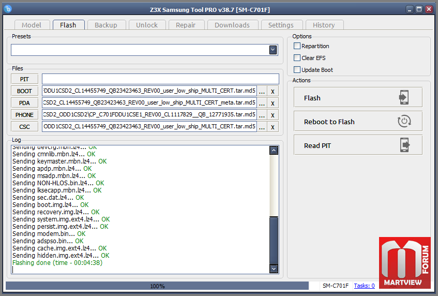
Task: Click the 'Sending hidden.img.ext4.lz4' log line
Action: [x=61, y=256]
